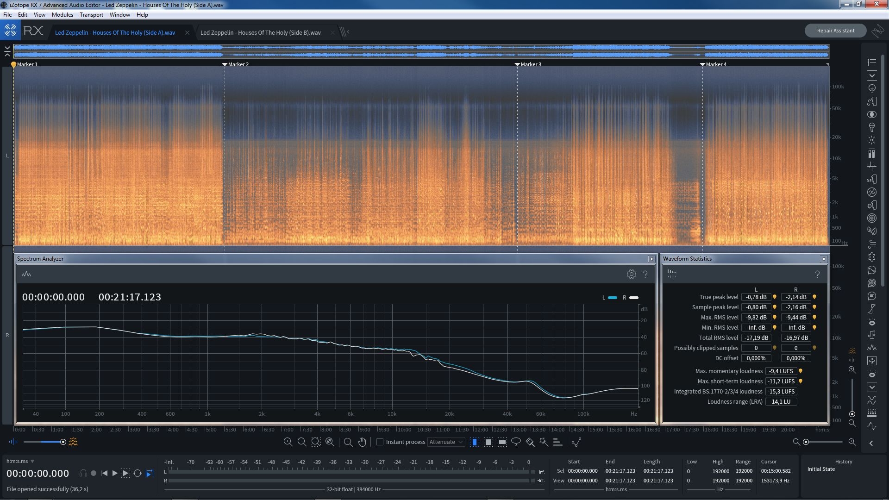Select the Lasso selection tool
The image size is (889, 500).
(x=516, y=442)
